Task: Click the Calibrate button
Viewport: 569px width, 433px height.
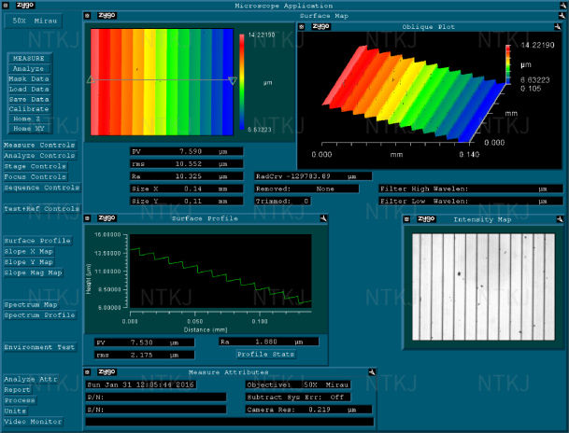Action: click(29, 109)
